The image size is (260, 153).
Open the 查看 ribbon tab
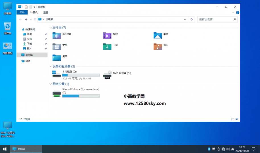tap(46, 13)
